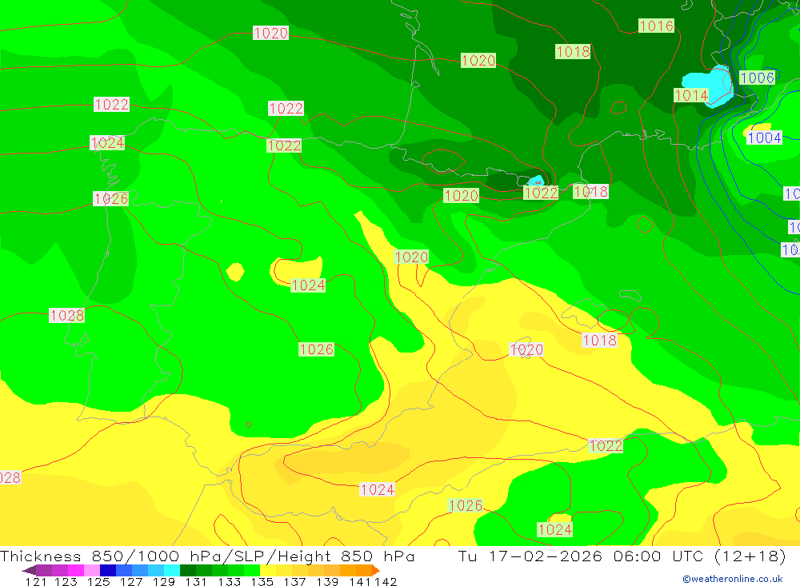Click the complete 1028 isobar label
This screenshot has height=586, width=800.
click(x=66, y=315)
